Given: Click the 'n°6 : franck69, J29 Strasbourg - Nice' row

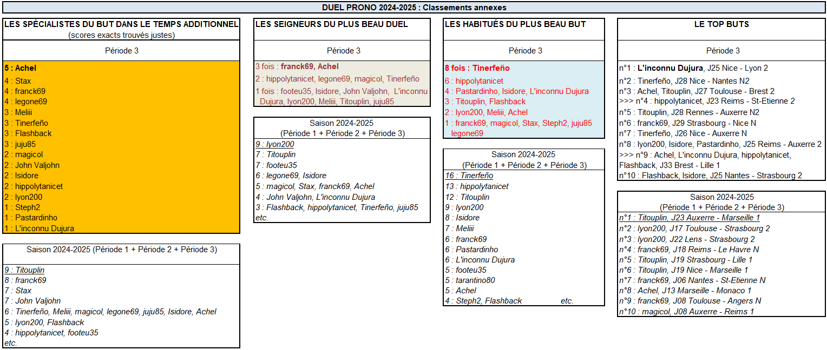Looking at the screenshot, I should tap(687, 123).
